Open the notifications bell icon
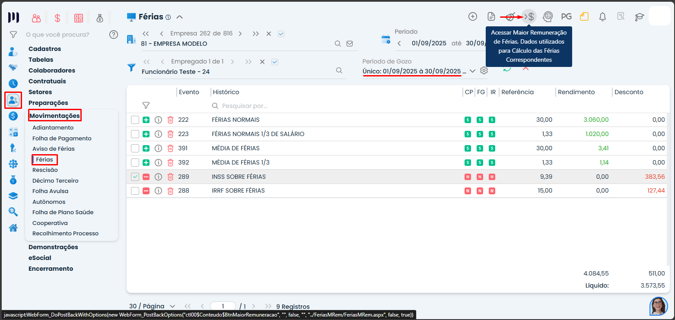Viewport: 675px width, 320px height. (x=602, y=17)
